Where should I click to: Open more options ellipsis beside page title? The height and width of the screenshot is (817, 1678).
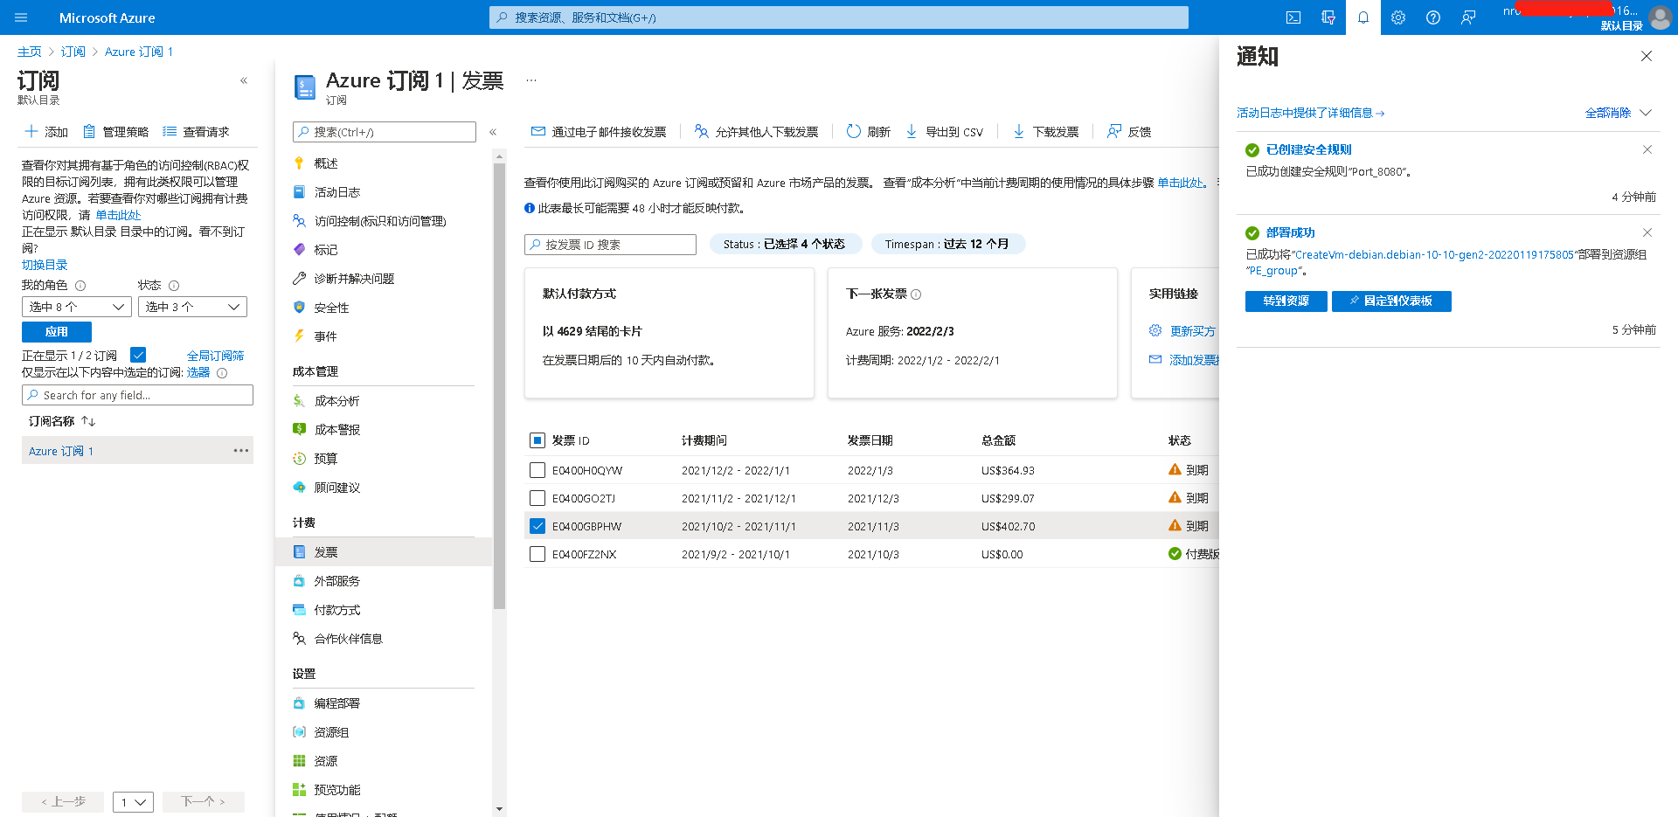tap(531, 80)
